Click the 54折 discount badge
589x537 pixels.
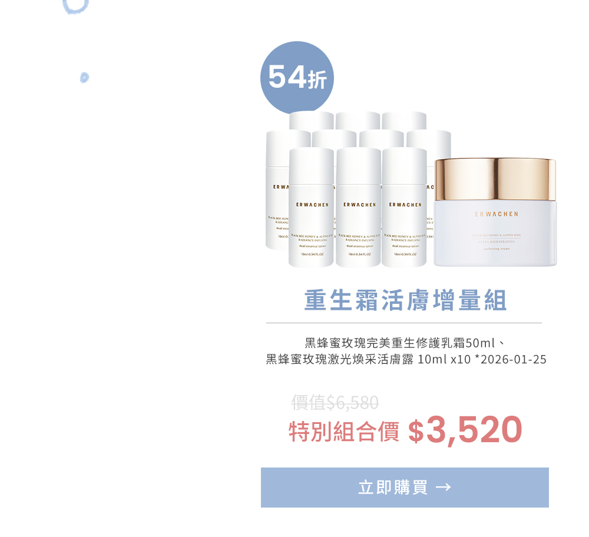(x=297, y=78)
